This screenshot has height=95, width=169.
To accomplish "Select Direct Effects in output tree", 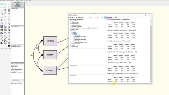I will (77, 38).
